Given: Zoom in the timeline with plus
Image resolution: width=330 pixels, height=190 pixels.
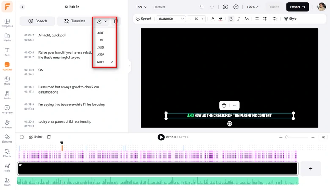Looking at the screenshot, I should pos(313,137).
